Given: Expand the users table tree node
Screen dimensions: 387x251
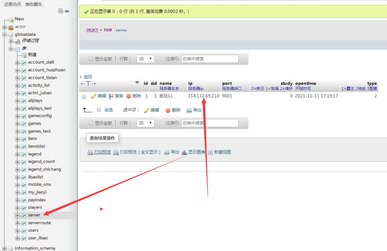Looking at the screenshot, I should (17, 231).
